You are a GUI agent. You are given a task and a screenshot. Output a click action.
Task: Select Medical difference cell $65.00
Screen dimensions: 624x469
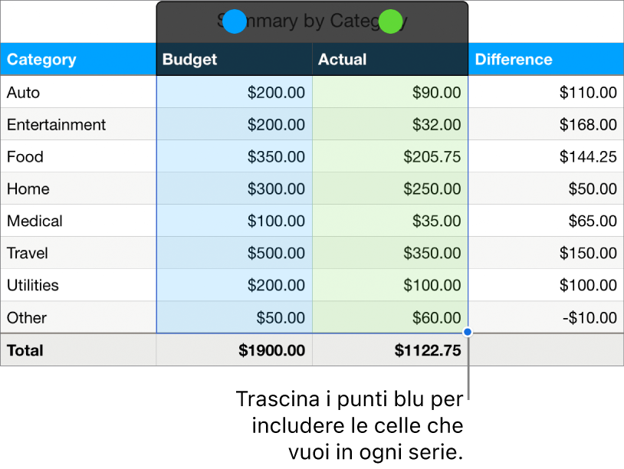[545, 221]
